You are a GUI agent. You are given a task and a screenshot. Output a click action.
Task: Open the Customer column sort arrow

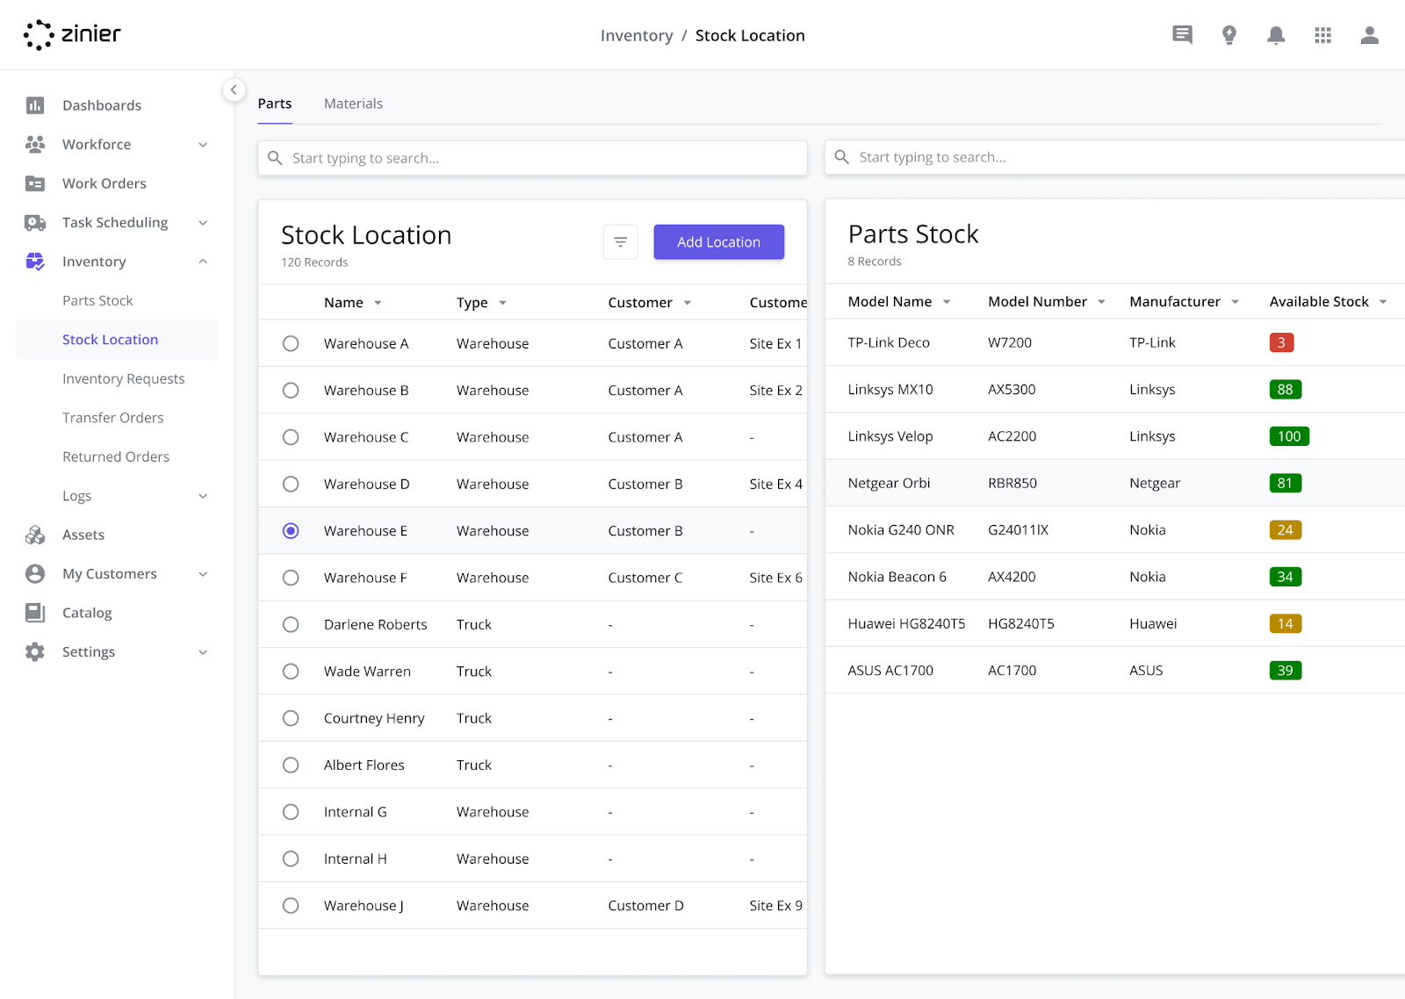[x=688, y=303]
